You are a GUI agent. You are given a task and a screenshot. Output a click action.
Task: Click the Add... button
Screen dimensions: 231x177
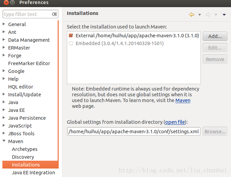[x=215, y=36]
